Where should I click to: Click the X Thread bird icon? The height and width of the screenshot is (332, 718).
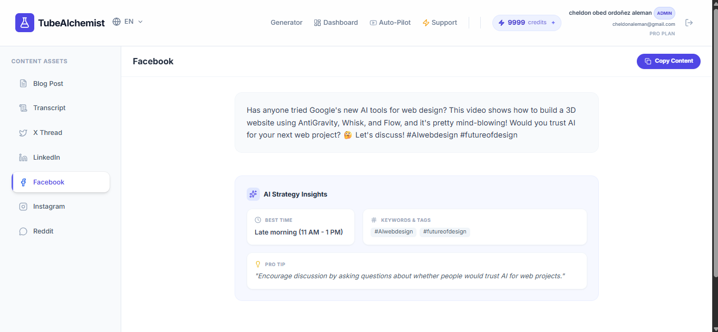click(x=23, y=133)
